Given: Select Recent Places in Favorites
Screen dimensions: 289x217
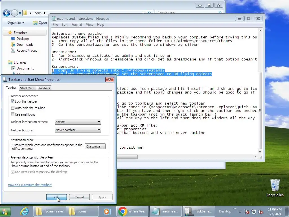Looking at the screenshot, I should [x=27, y=50].
